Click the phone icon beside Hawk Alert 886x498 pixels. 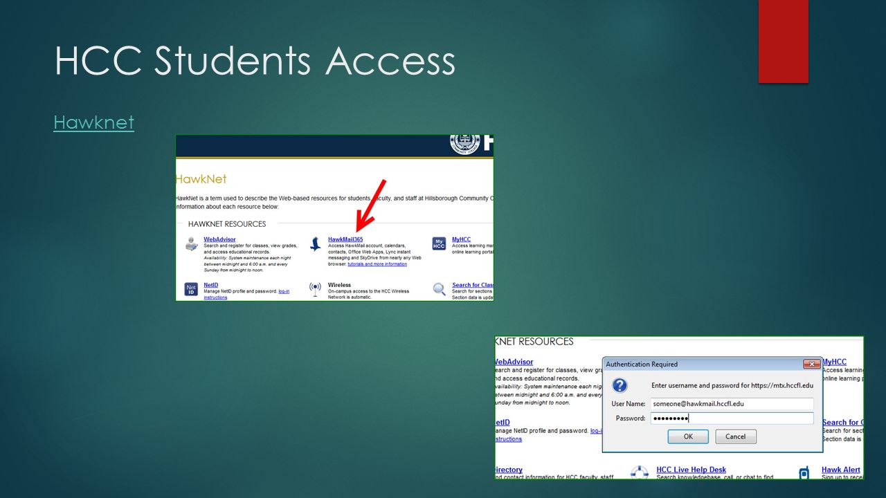[x=804, y=473]
